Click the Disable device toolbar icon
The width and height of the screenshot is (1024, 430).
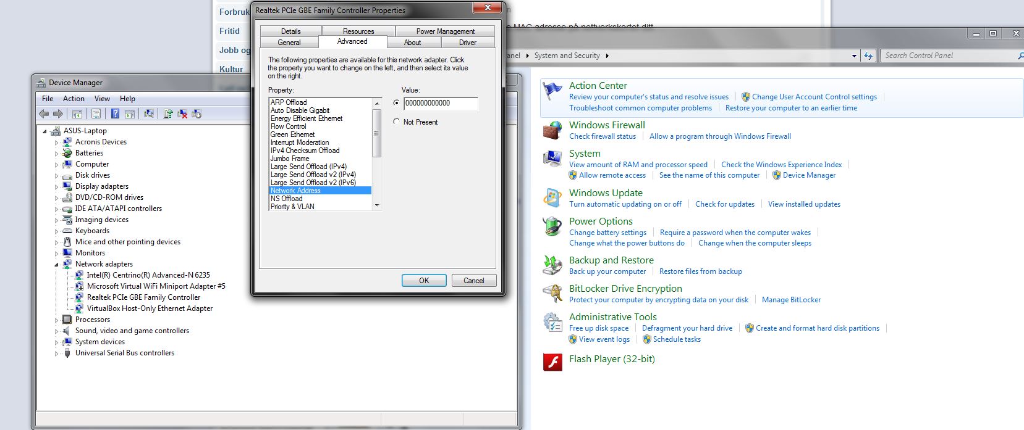click(x=197, y=114)
